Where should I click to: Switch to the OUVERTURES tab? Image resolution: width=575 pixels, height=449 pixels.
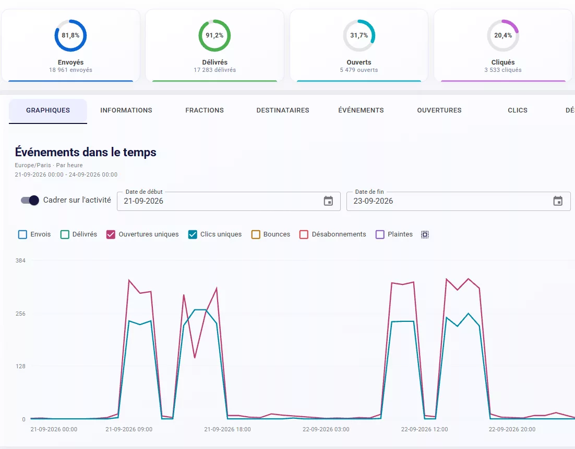[439, 110]
